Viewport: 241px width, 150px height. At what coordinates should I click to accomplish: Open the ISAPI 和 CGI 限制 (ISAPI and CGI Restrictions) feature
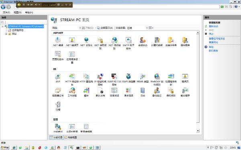pos(114,79)
